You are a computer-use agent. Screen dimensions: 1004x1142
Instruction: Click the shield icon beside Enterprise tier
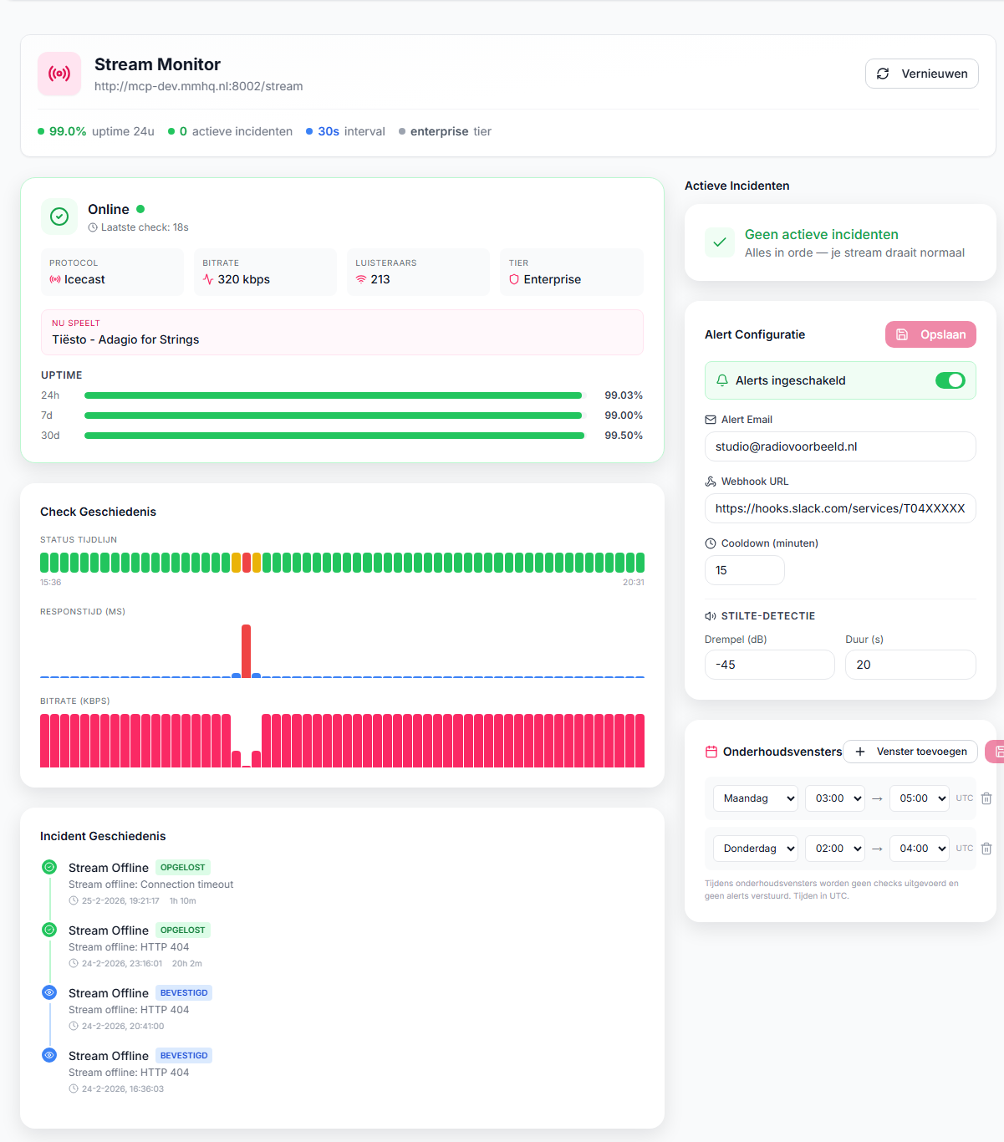[514, 279]
